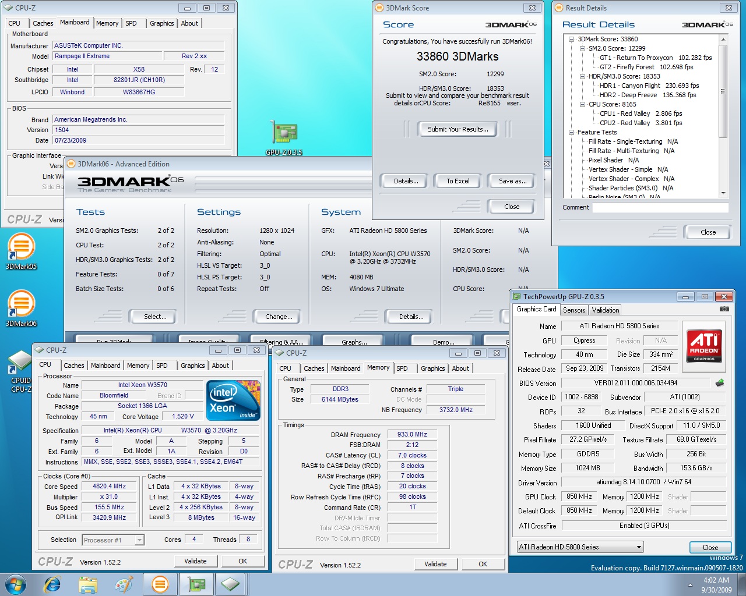Open the 3DMark05 desktop shortcut
Screen dimensions: 746x596
point(21,251)
